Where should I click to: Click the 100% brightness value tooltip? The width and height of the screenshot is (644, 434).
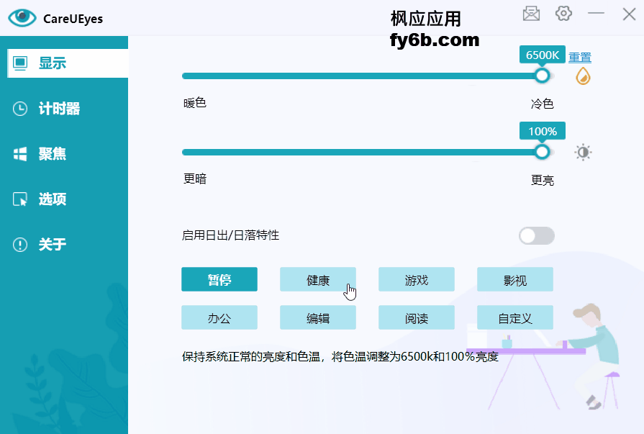pyautogui.click(x=542, y=131)
